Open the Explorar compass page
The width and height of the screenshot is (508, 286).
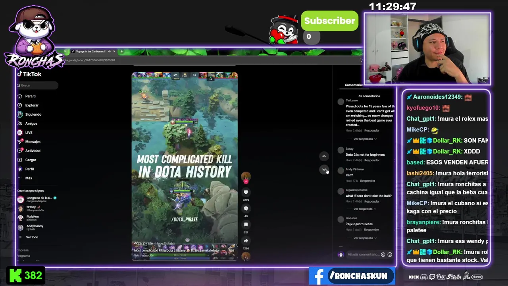28,105
